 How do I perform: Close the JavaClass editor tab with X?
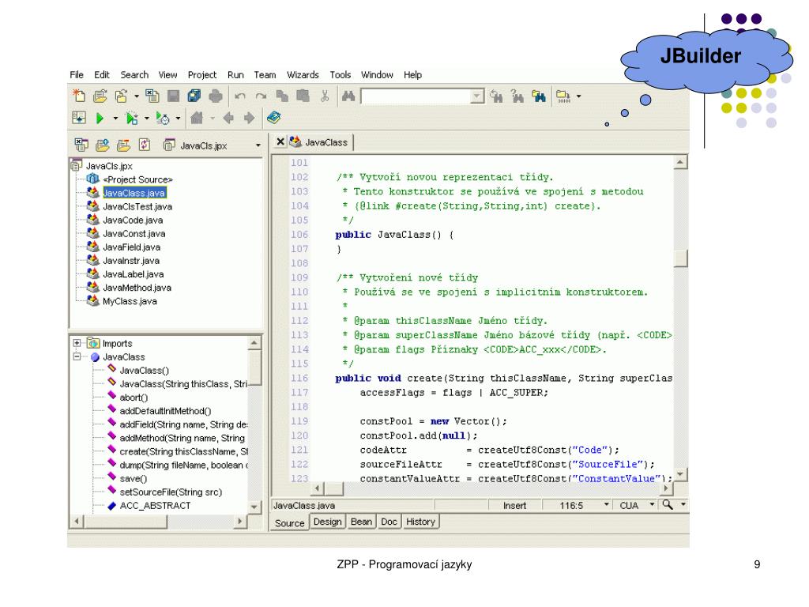pyautogui.click(x=280, y=141)
